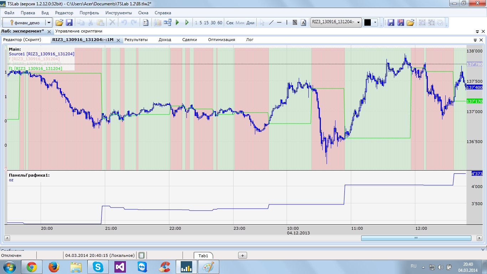The width and height of the screenshot is (487, 274).
Task: Open the Инструменты menu
Action: [118, 12]
